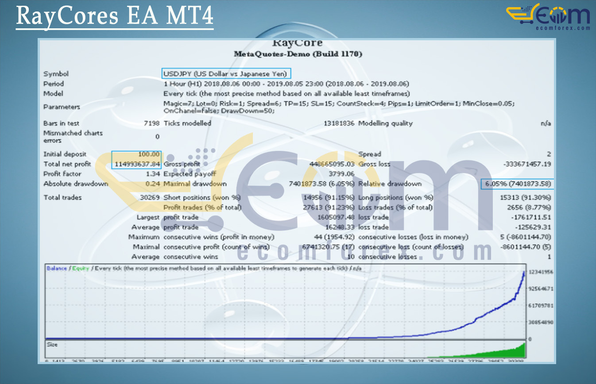596x384 pixels.
Task: Select the highlighted USDJPY symbol box
Action: point(227,74)
